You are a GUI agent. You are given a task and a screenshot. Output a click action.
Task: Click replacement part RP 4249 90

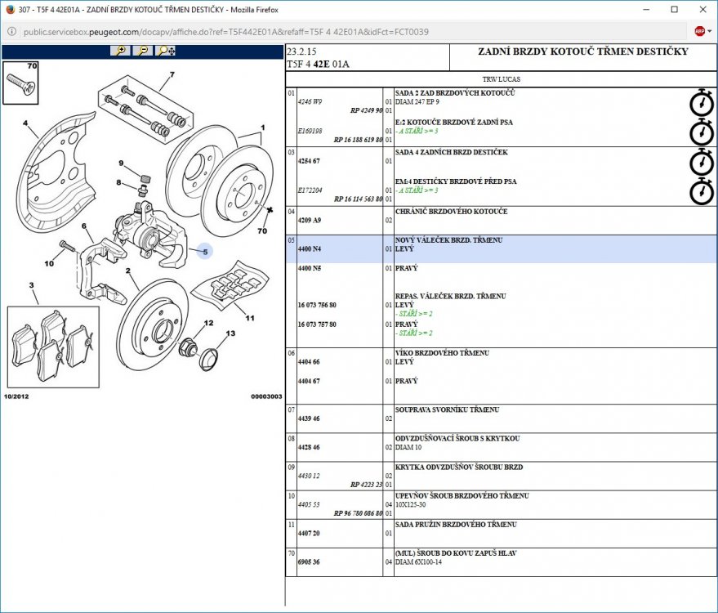click(366, 110)
